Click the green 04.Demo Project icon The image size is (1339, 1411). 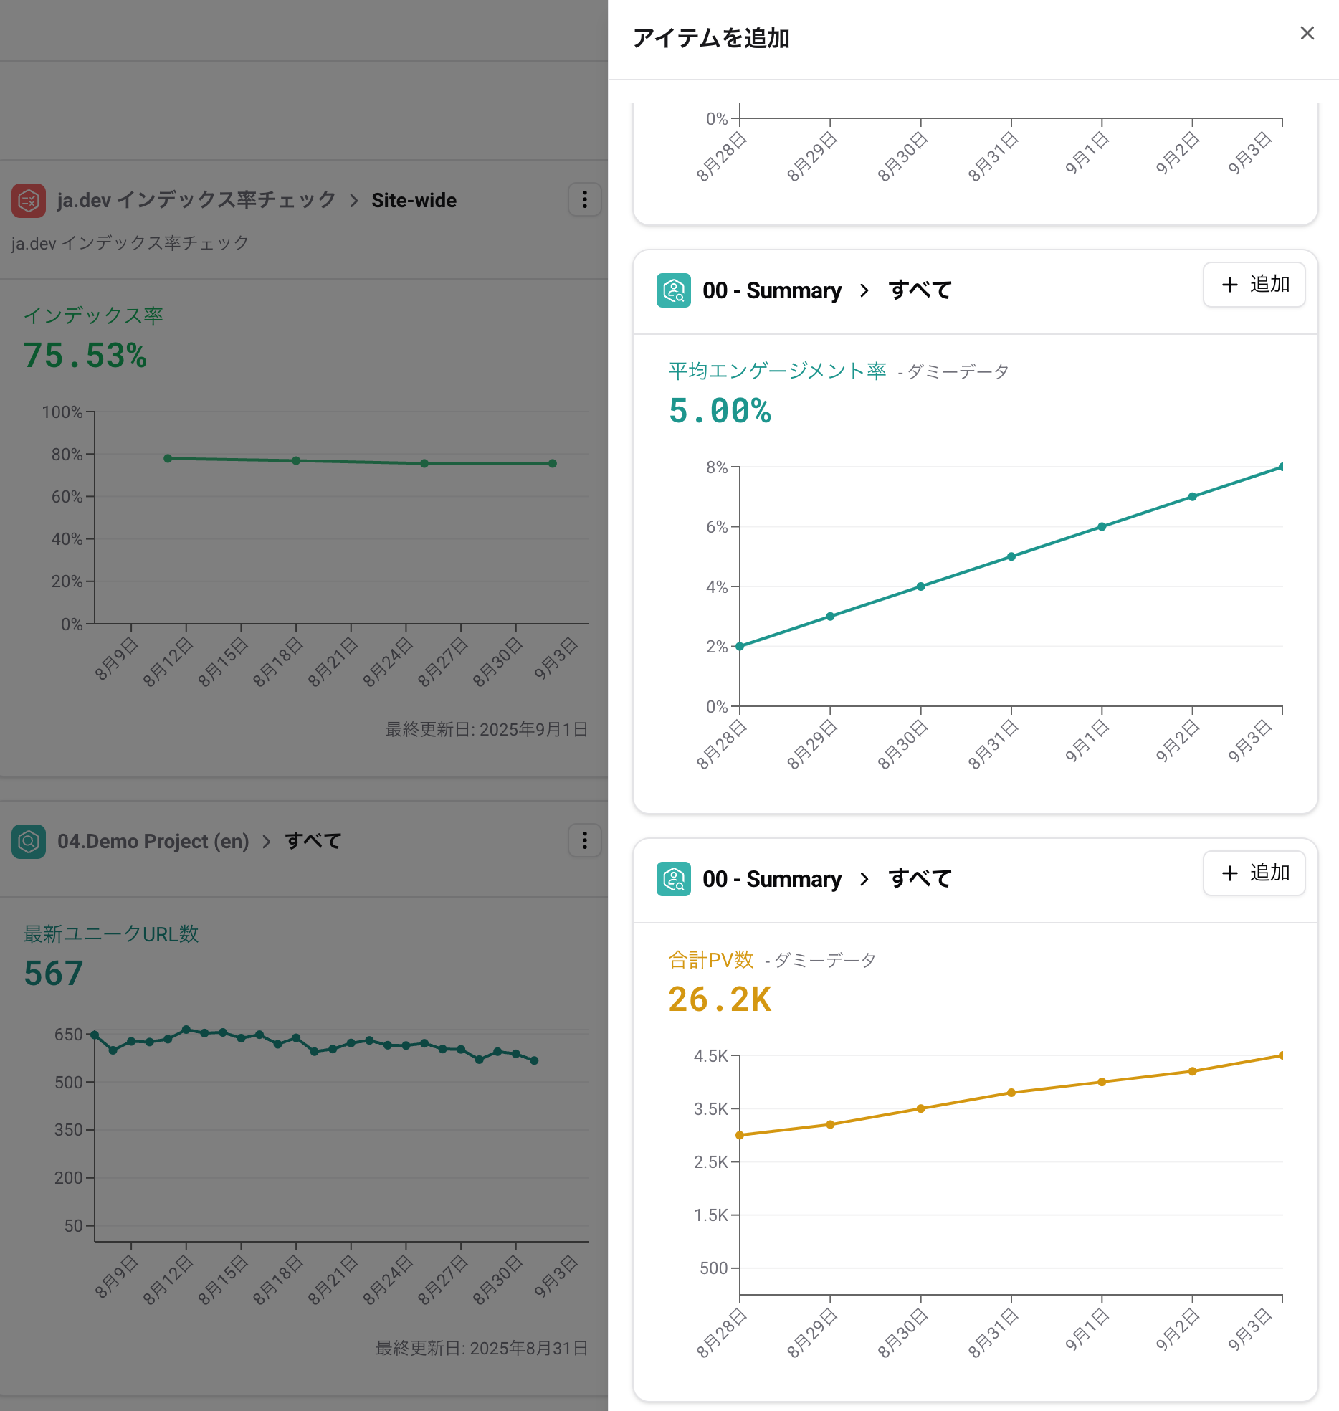[29, 841]
